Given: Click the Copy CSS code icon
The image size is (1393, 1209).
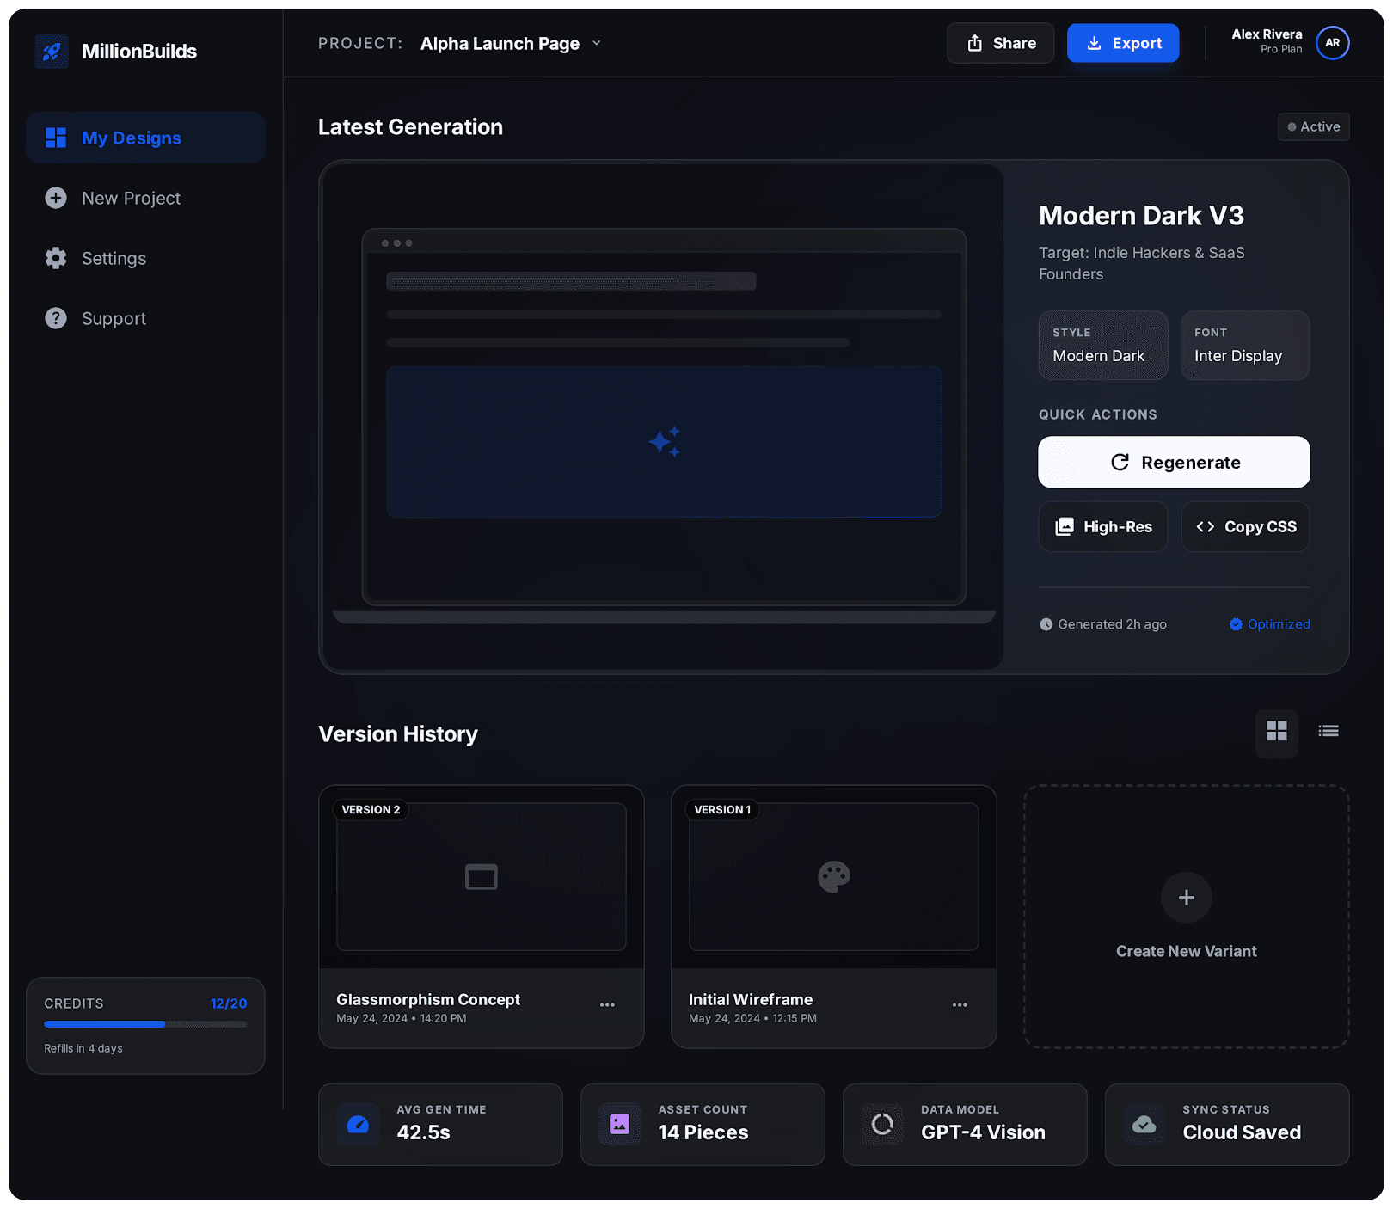Looking at the screenshot, I should point(1206,526).
